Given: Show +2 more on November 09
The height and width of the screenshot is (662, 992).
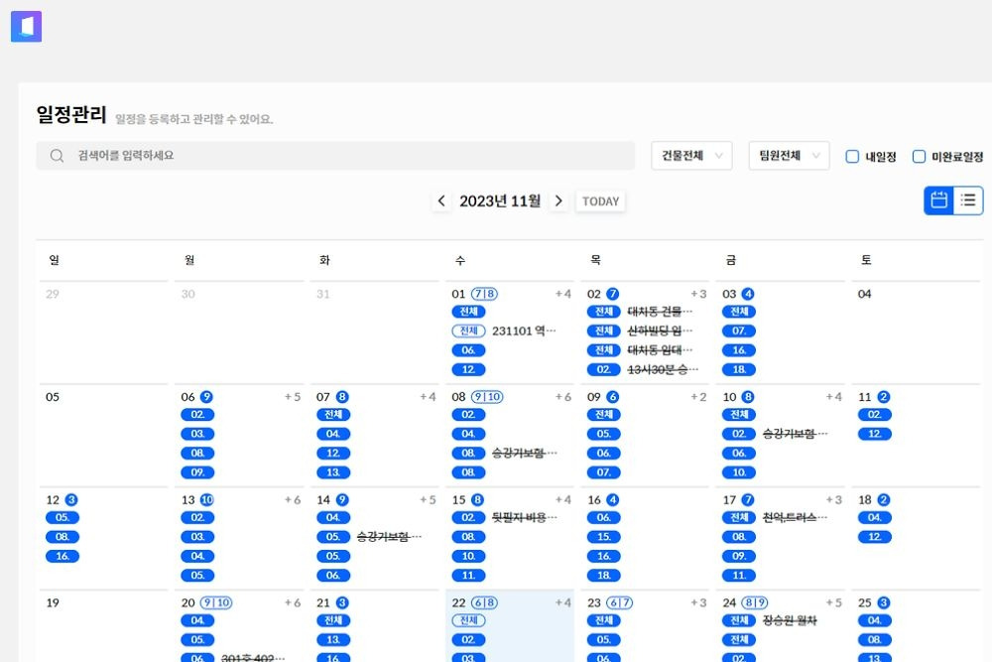Looking at the screenshot, I should pos(698,397).
